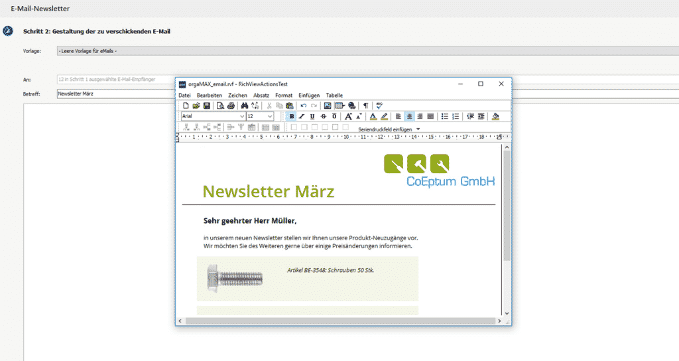Insert numbered list
Image resolution: width=679 pixels, height=361 pixels.
click(x=455, y=117)
